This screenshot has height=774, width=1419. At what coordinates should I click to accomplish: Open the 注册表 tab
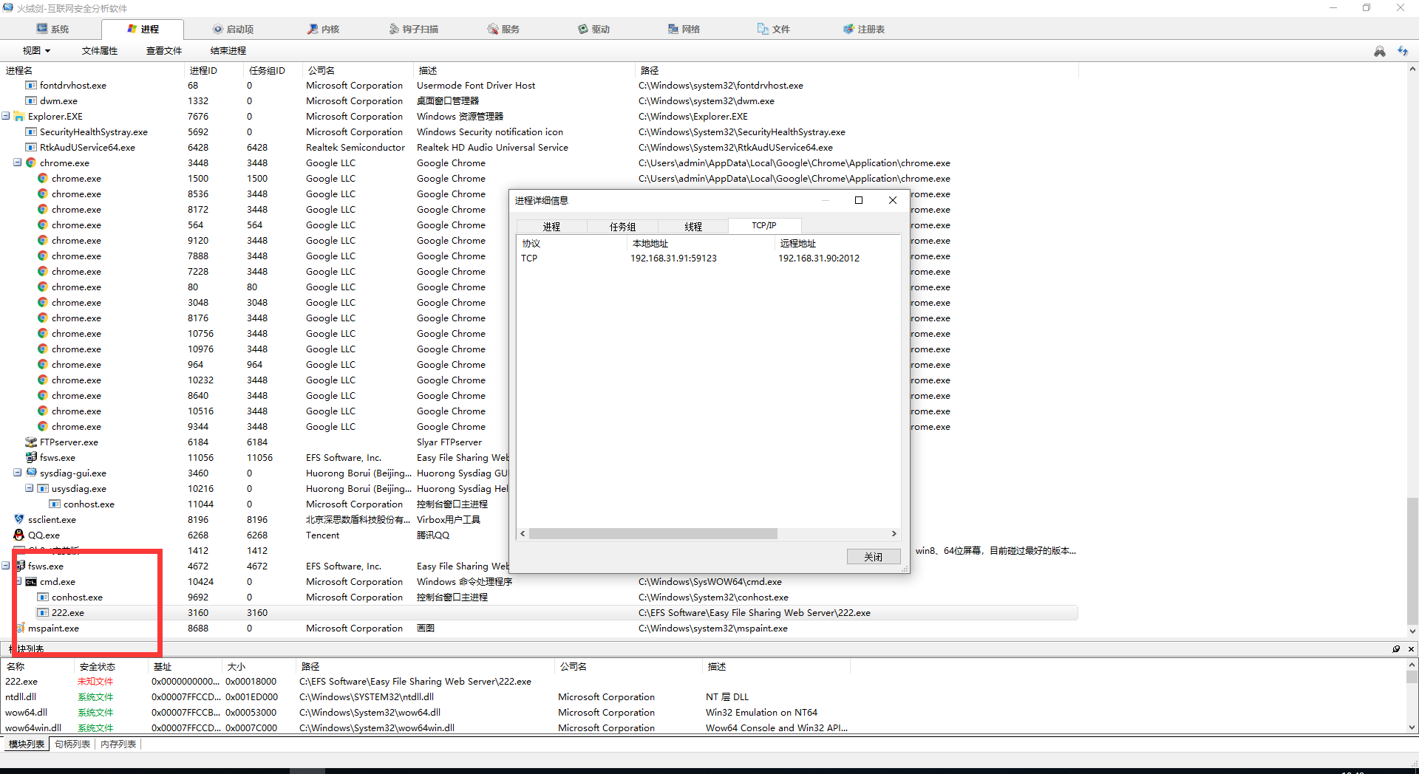[x=864, y=30]
